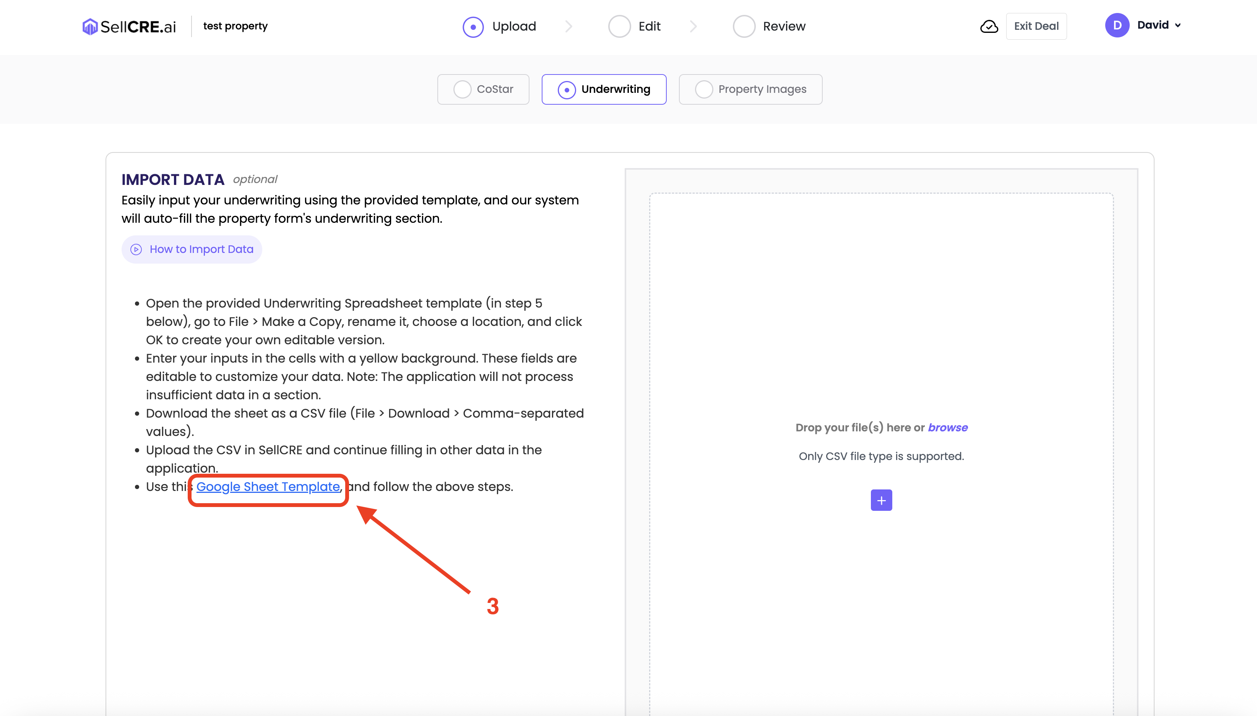This screenshot has height=716, width=1257.
Task: Expand the David user dropdown arrow
Action: (x=1178, y=26)
